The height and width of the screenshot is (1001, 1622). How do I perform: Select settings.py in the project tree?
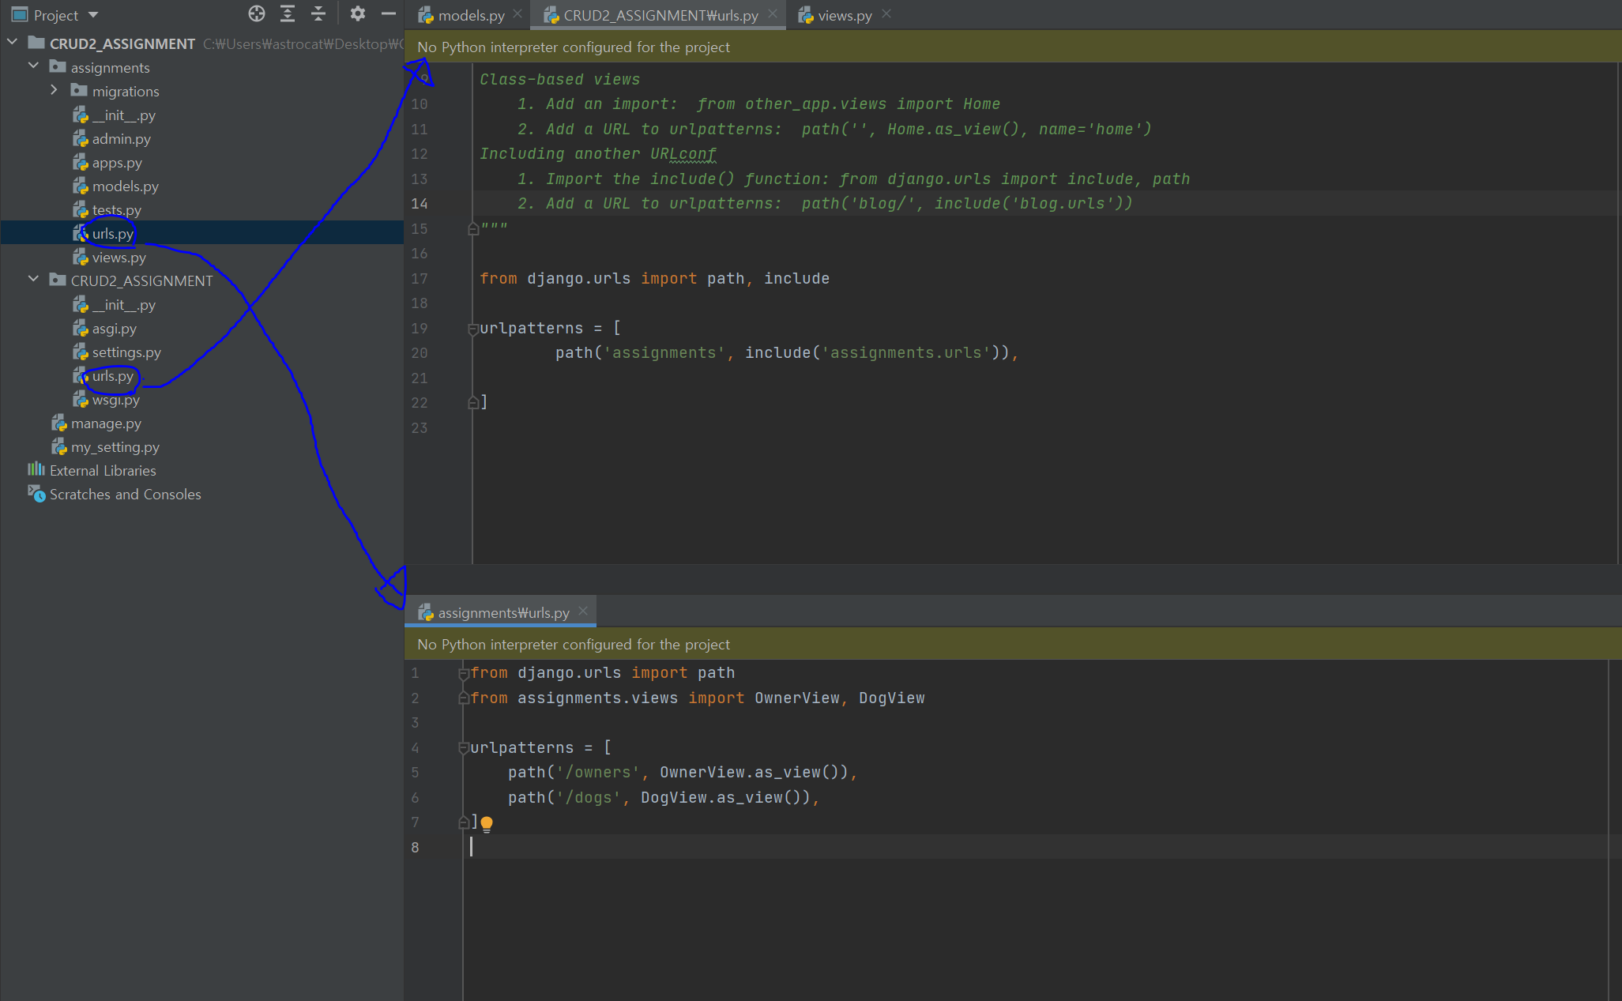126,352
